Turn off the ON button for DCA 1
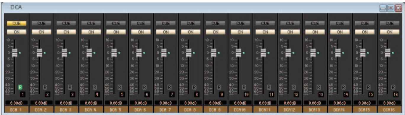Image resolution: width=405 pixels, height=115 pixels. (17, 32)
